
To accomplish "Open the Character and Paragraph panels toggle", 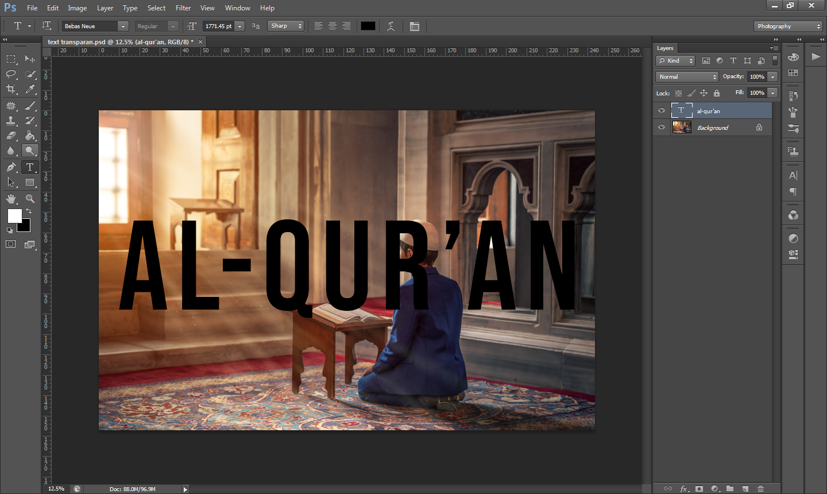I will [415, 26].
